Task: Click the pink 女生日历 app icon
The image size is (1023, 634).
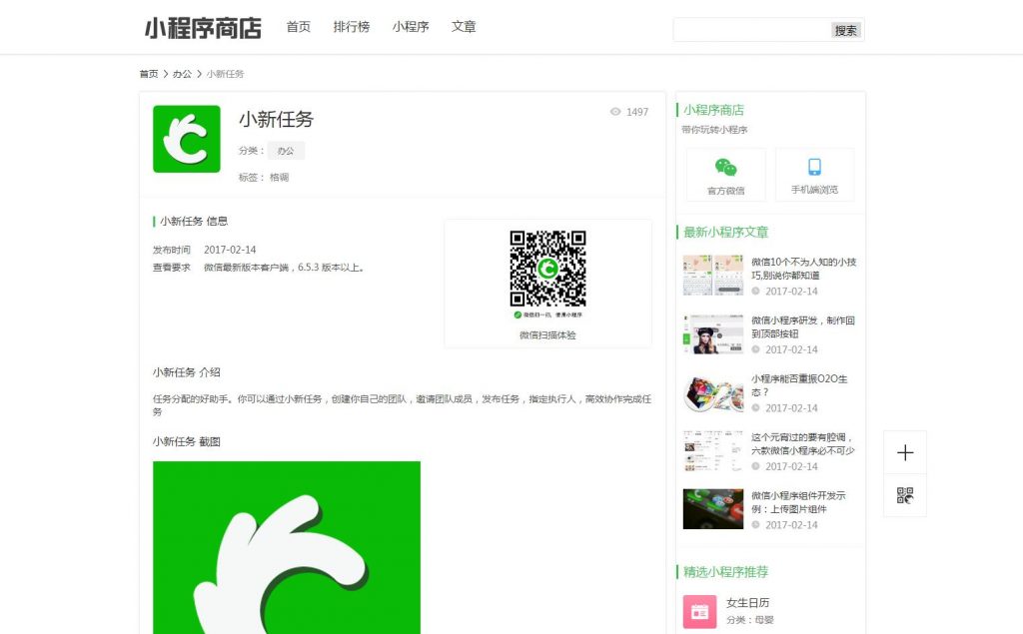Action: [699, 611]
